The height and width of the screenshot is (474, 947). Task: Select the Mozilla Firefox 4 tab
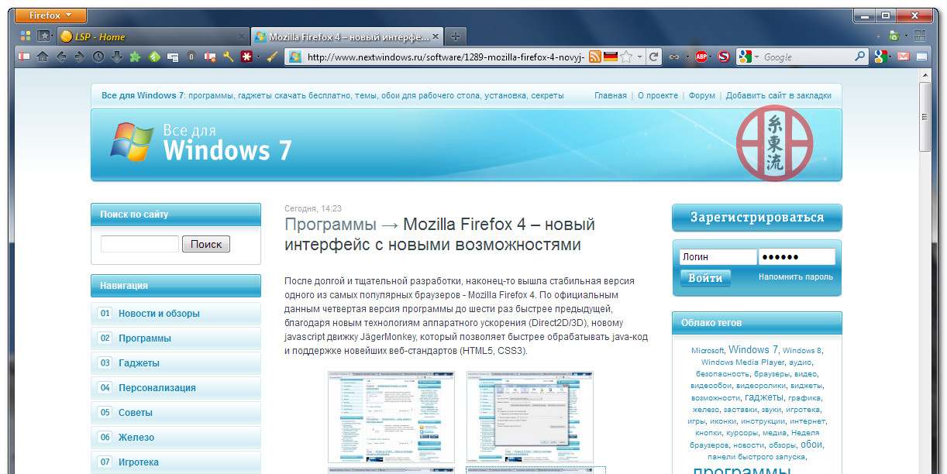(x=347, y=36)
